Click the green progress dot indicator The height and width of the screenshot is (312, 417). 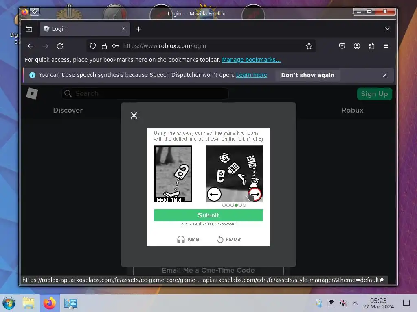coord(236,205)
